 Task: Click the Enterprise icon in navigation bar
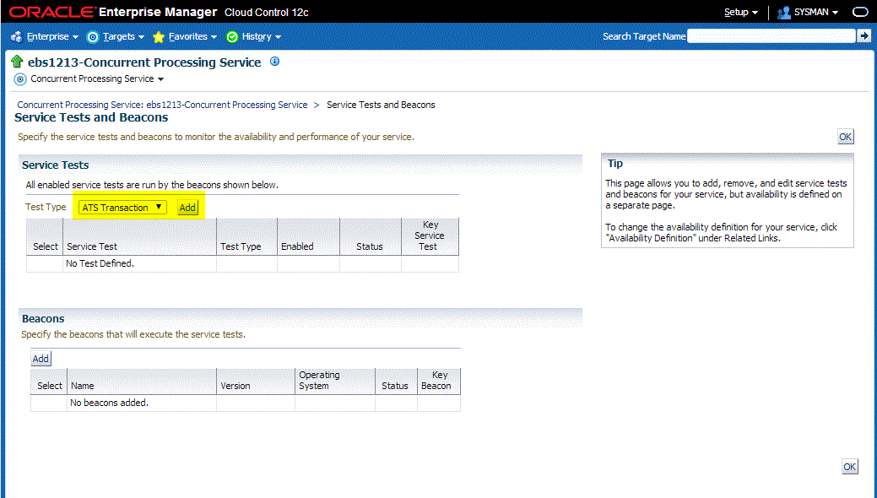17,37
